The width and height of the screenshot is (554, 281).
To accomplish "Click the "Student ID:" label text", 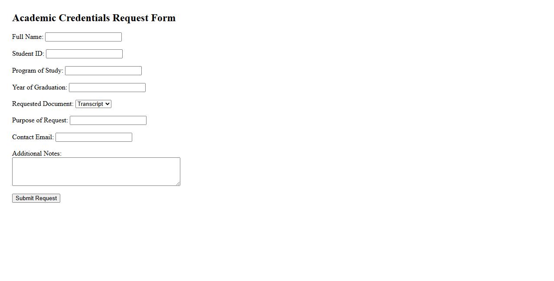I will (x=28, y=54).
